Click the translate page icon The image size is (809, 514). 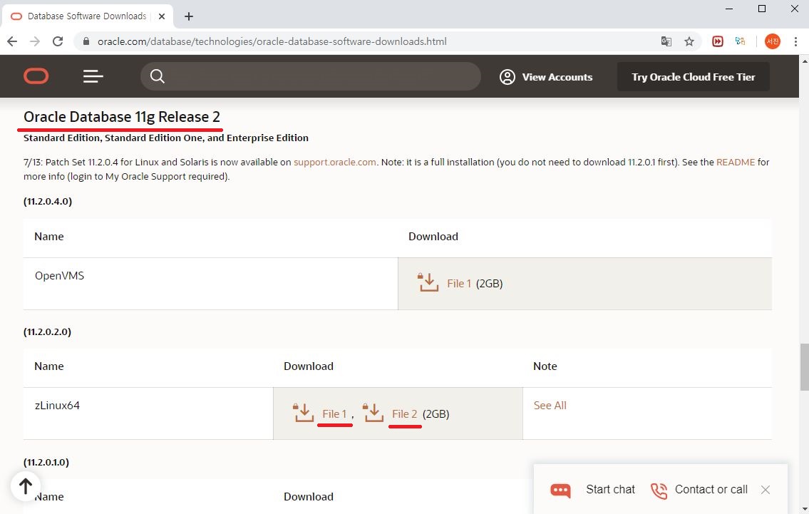pyautogui.click(x=666, y=41)
